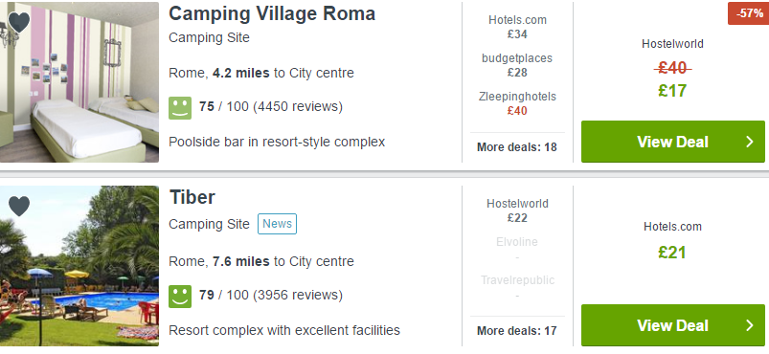Select Zleepinghotels £40 offer
Viewport: 769px width, 354px height.
[517, 103]
